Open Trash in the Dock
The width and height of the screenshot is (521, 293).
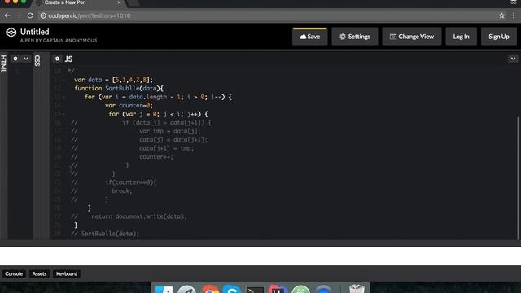[x=357, y=288]
